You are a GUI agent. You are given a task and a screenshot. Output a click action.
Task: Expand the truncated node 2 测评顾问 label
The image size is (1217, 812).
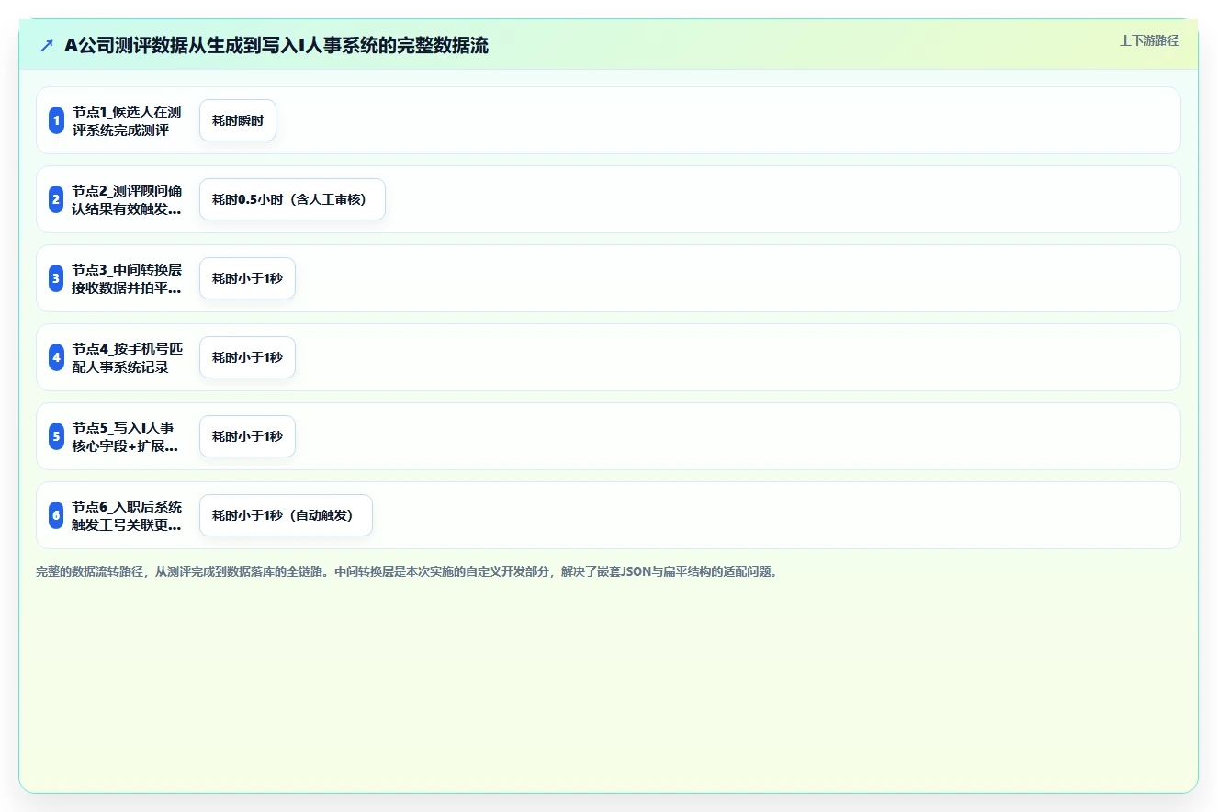(127, 199)
